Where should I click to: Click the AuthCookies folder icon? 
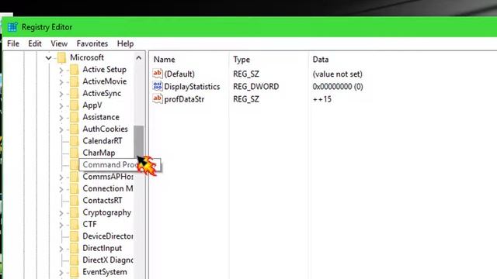coord(75,129)
